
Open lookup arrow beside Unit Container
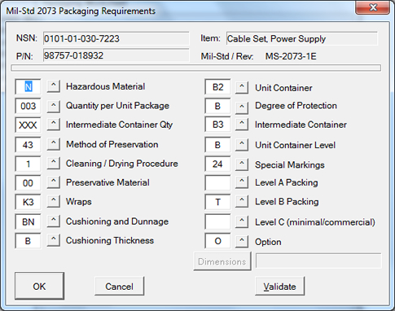[242, 87]
